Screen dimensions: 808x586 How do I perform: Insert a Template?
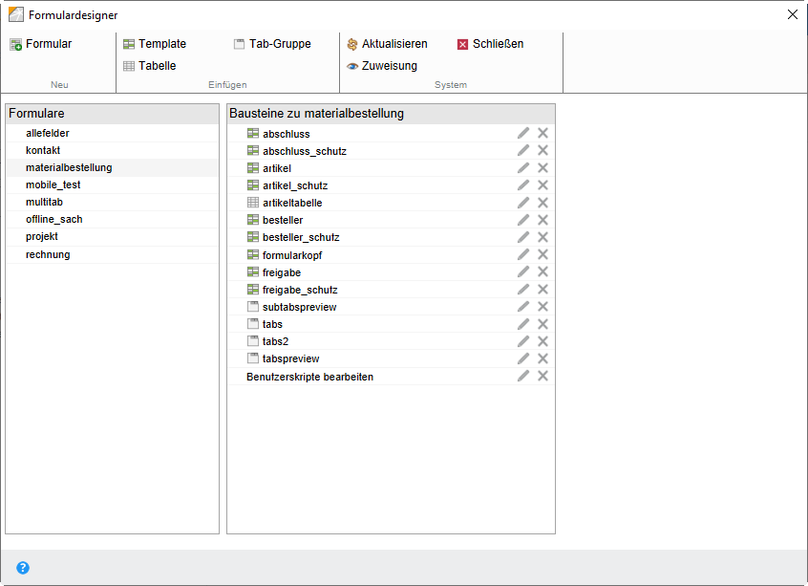[157, 43]
